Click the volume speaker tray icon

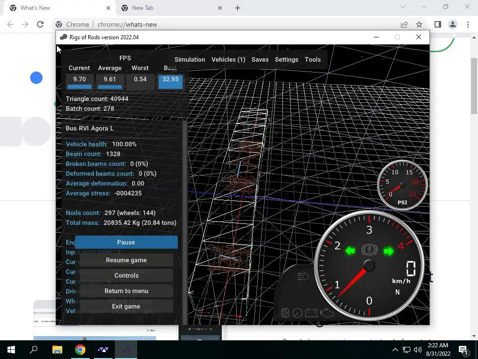click(418, 350)
